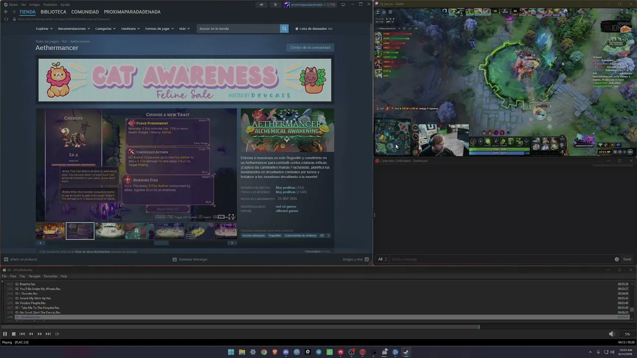Switch to the BIBLIOTECA tab
The width and height of the screenshot is (637, 358).
(53, 12)
